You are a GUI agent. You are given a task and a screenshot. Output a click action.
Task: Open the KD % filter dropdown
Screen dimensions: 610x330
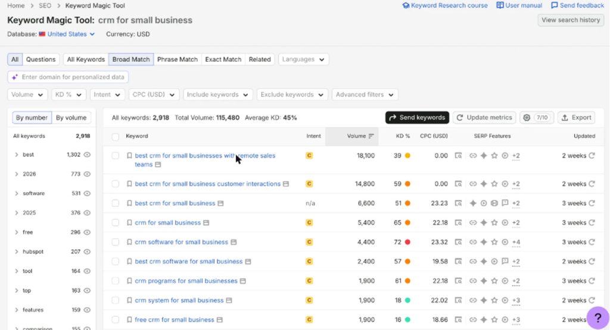[69, 95]
